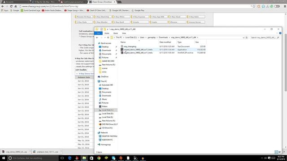
Task: Click the Cortana search box
Action: point(33,158)
